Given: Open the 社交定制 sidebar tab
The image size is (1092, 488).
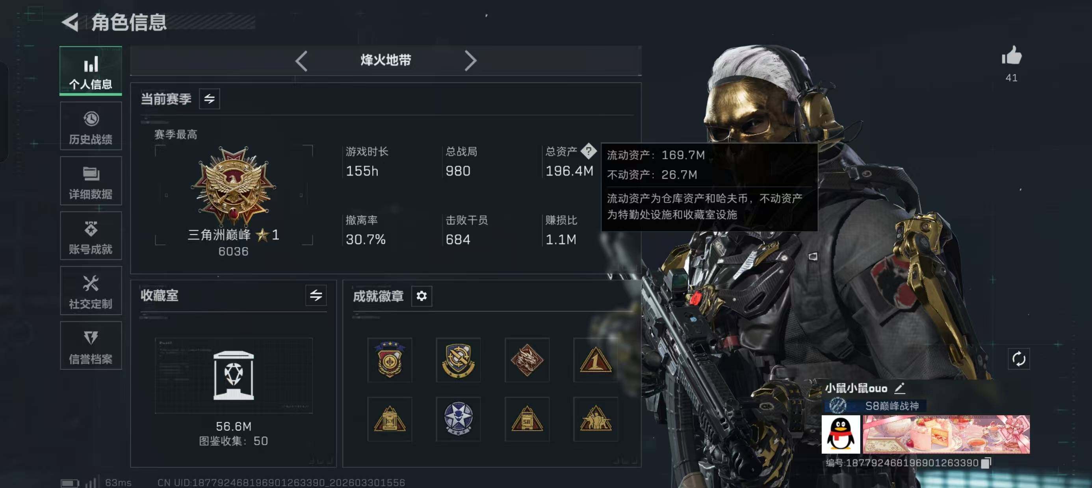Looking at the screenshot, I should [x=91, y=290].
